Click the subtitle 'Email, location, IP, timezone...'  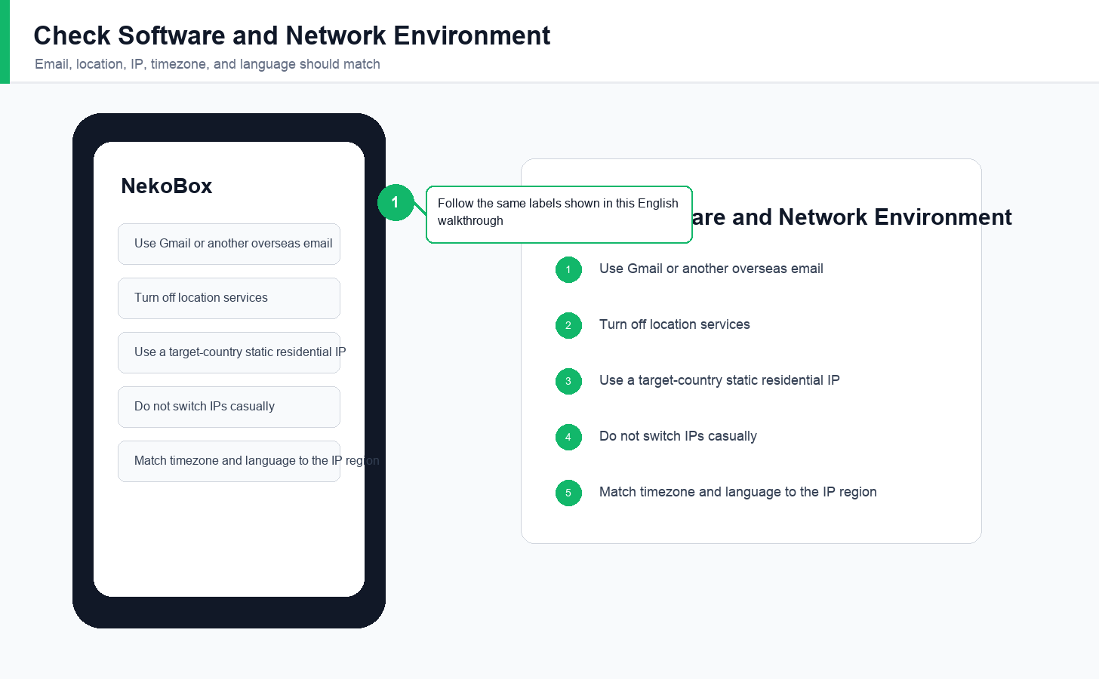tap(208, 64)
